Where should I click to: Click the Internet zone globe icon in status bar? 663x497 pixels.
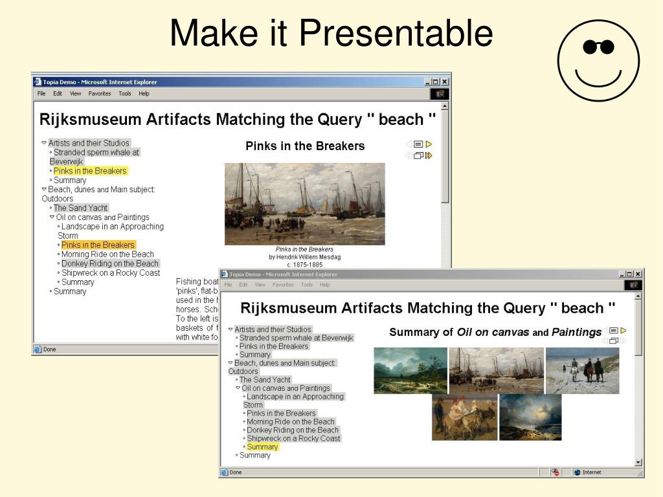[577, 472]
